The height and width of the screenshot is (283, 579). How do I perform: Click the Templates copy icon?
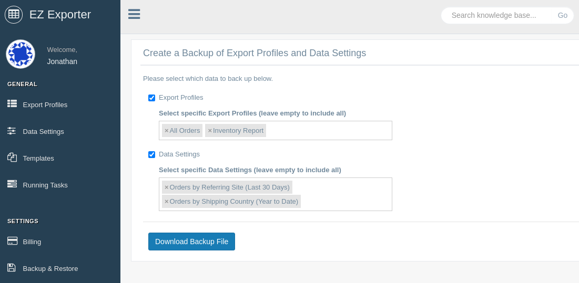pyautogui.click(x=12, y=158)
